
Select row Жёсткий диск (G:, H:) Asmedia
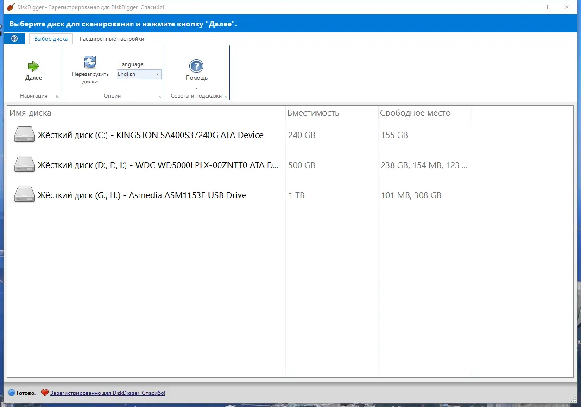coord(239,195)
